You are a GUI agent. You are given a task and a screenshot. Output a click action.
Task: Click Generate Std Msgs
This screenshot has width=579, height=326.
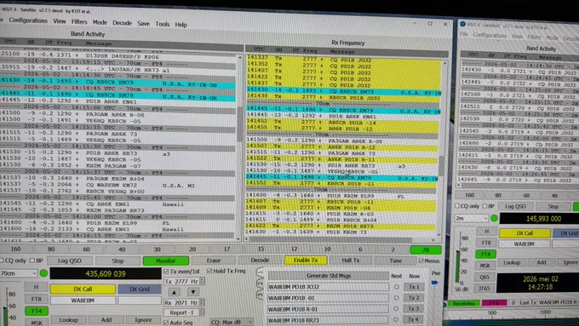[329, 276]
